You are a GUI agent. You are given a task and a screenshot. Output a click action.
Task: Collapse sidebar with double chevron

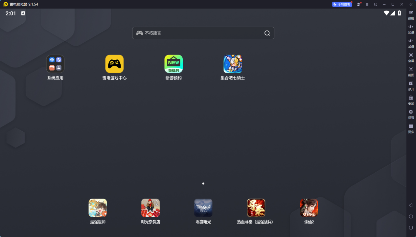(x=411, y=4)
